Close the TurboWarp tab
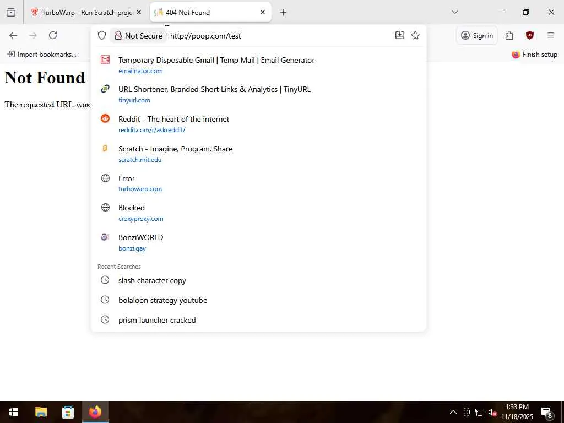The height and width of the screenshot is (423, 564). [x=138, y=12]
